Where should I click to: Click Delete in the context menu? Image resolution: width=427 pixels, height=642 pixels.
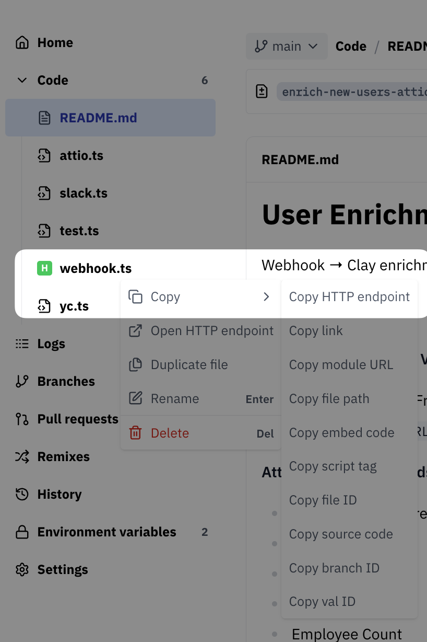(170, 433)
